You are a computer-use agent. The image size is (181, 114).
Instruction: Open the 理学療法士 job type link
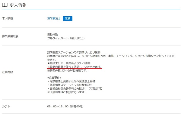coord(54,19)
